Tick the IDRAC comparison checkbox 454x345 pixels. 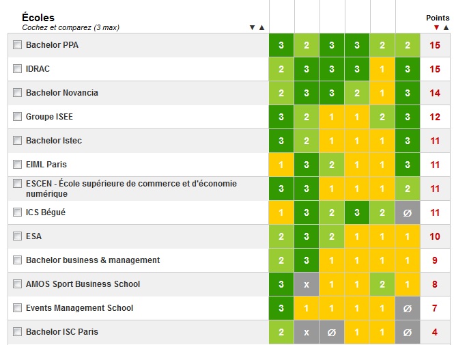pos(17,68)
